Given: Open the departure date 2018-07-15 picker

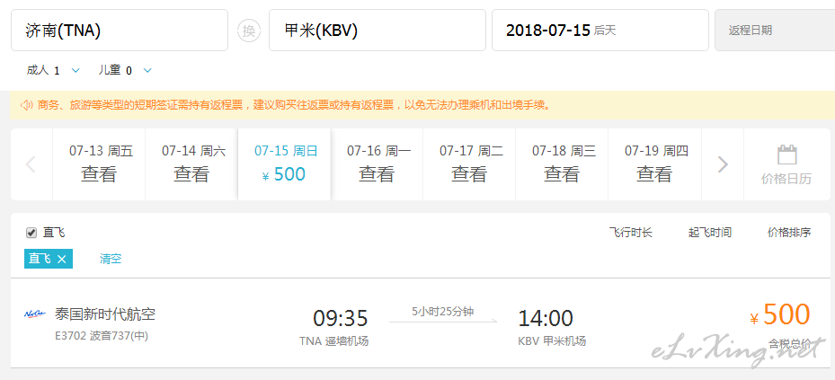Looking at the screenshot, I should click(600, 31).
